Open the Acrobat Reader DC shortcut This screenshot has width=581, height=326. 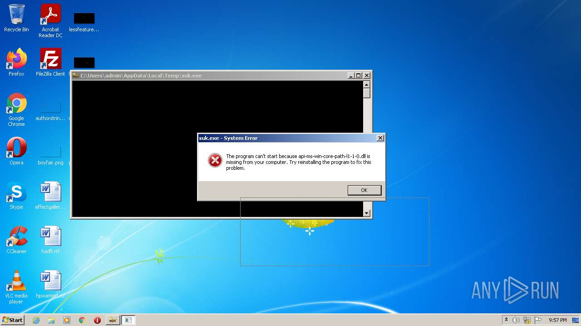[50, 21]
